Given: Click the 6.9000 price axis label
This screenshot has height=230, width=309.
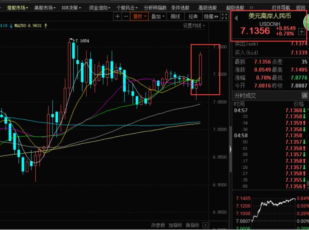Looking at the screenshot, I should 220,185.
